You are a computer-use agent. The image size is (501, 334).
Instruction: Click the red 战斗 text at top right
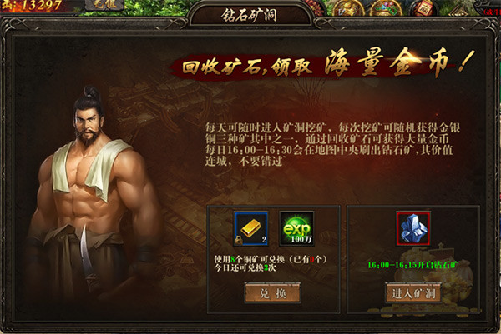[x=492, y=12]
